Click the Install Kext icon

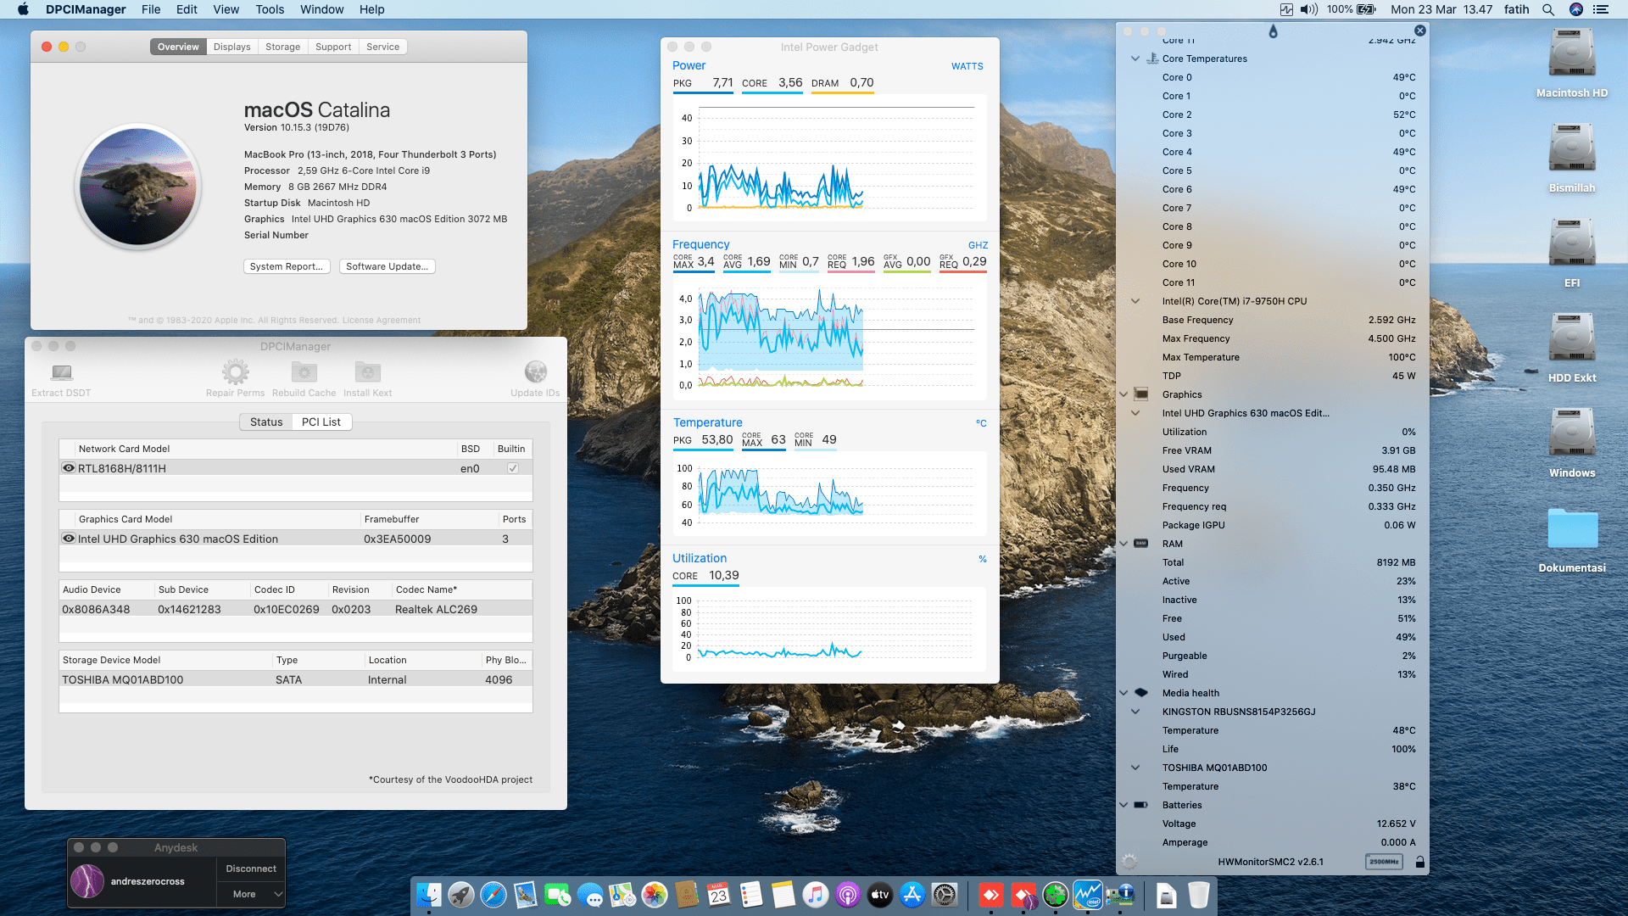(x=367, y=371)
